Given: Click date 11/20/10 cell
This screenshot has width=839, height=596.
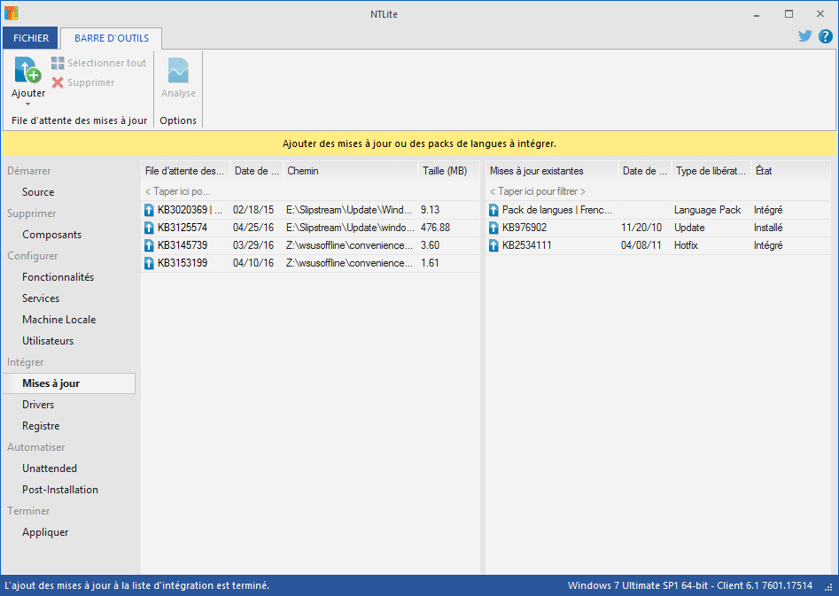Looking at the screenshot, I should [641, 228].
